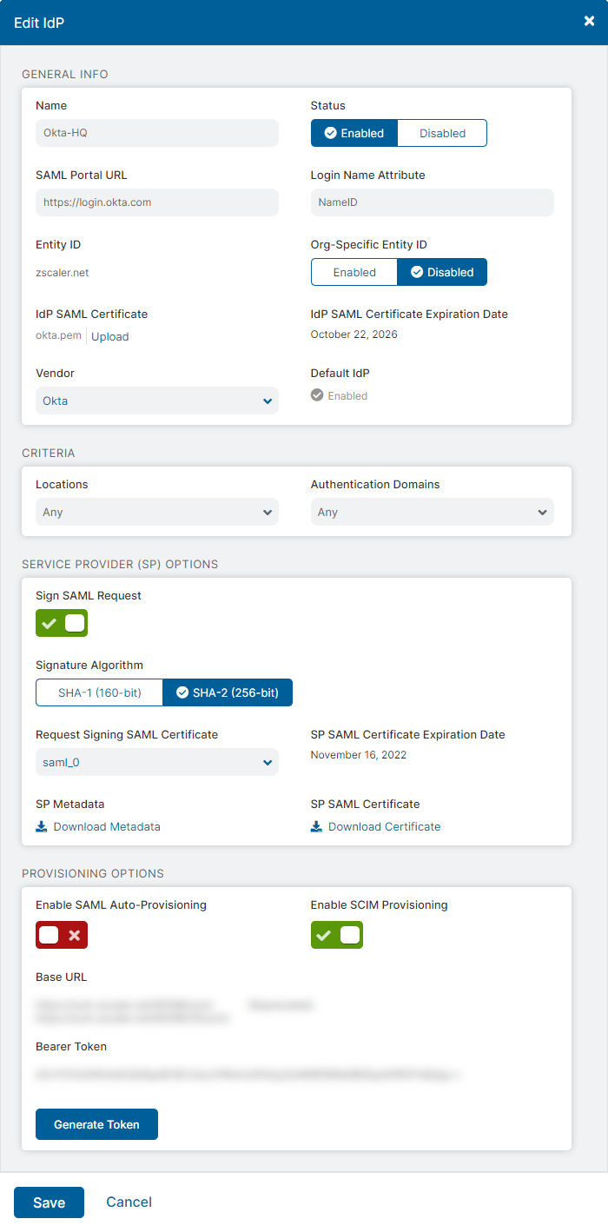Toggle Sign SAML Request switch
This screenshot has width=608, height=1232.
[62, 623]
